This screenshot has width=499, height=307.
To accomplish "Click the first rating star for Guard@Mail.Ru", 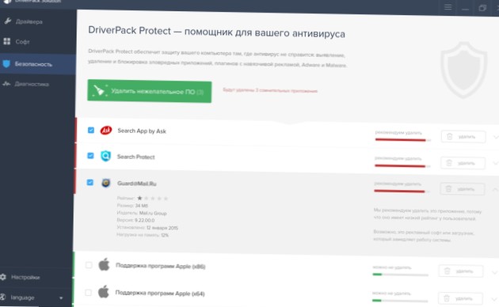I will [x=139, y=198].
